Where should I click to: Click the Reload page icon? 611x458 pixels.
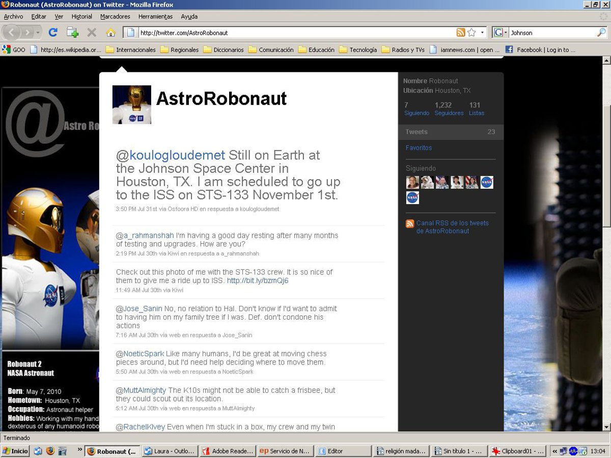[52, 33]
